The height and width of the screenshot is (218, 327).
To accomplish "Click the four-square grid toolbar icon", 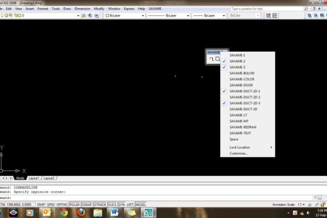I will (275, 15).
